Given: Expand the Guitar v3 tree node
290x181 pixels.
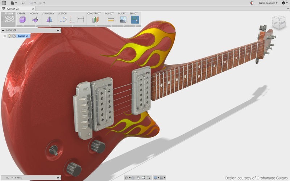Looking at the screenshot, I should (x=5, y=36).
